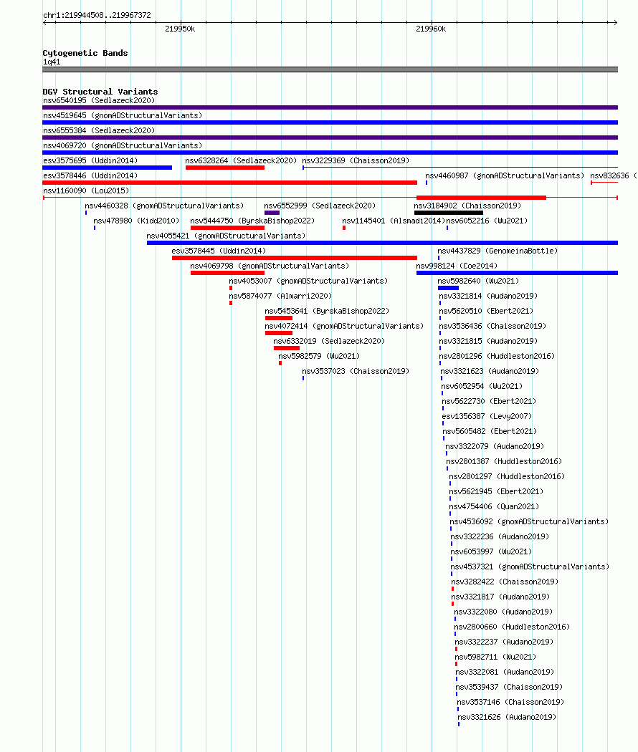Click nsv3321814 (Audano2019) label
638x752 pixels.
tap(488, 296)
